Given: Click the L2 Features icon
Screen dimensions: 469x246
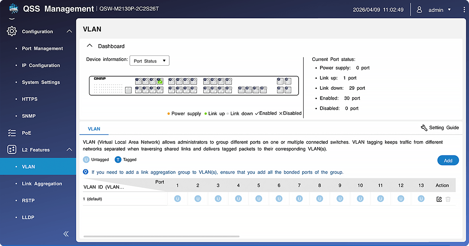Looking at the screenshot, I should click(x=12, y=150).
